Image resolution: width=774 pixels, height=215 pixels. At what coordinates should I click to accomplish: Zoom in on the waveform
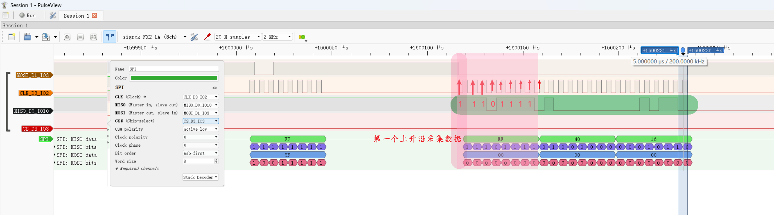coord(67,37)
